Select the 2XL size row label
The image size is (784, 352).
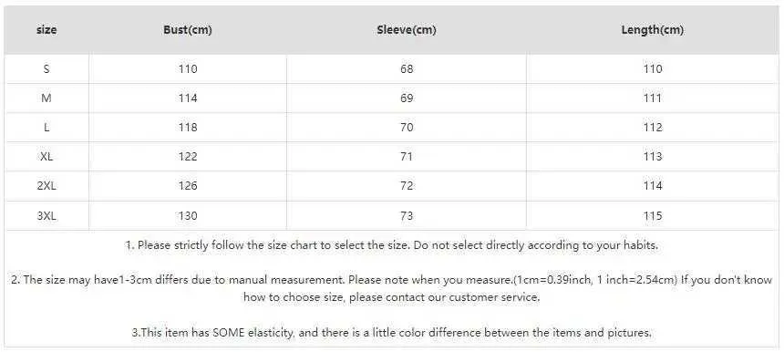46,186
